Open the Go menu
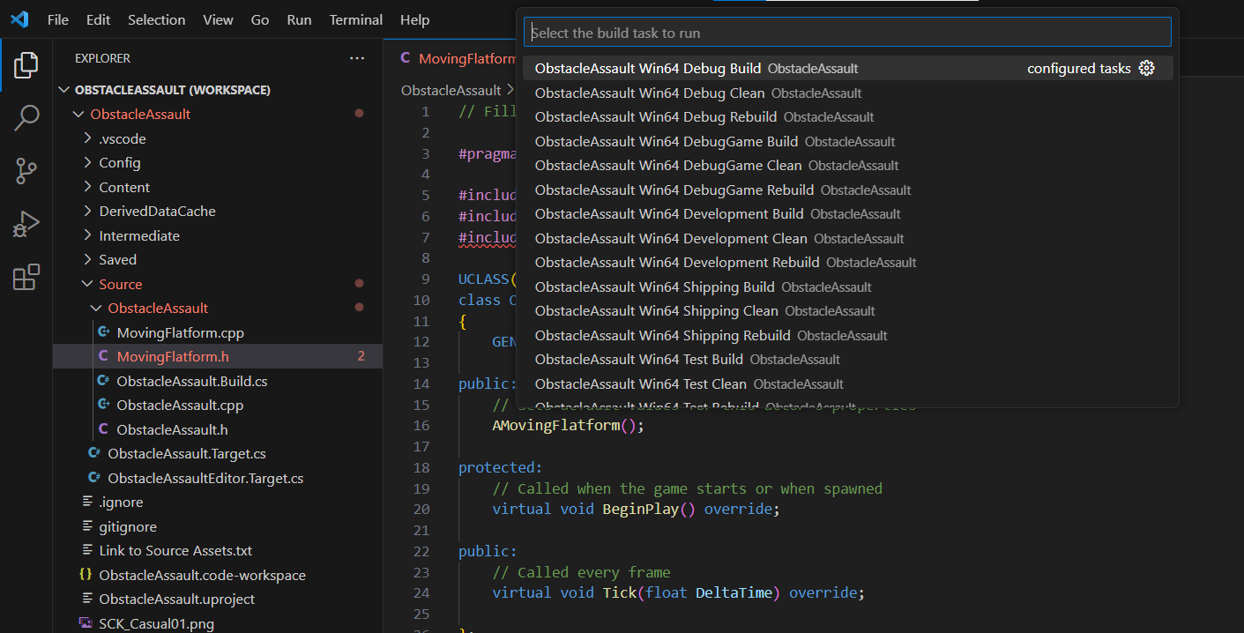Viewport: 1244px width, 633px height. (260, 19)
